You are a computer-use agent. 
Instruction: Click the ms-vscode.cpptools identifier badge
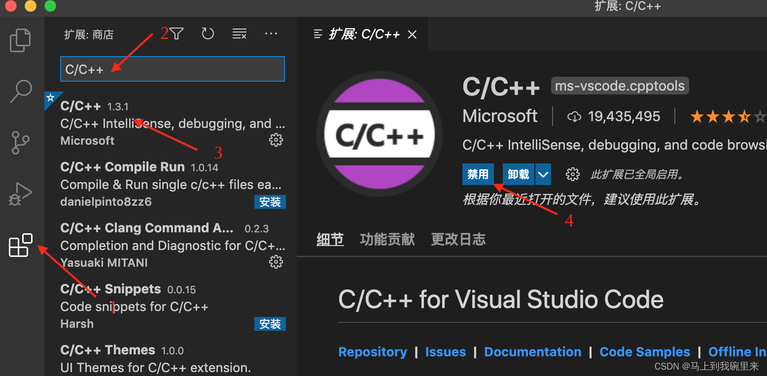(620, 86)
